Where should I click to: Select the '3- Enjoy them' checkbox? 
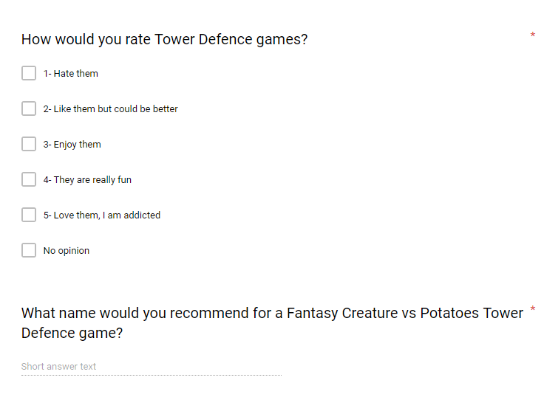pyautogui.click(x=29, y=144)
